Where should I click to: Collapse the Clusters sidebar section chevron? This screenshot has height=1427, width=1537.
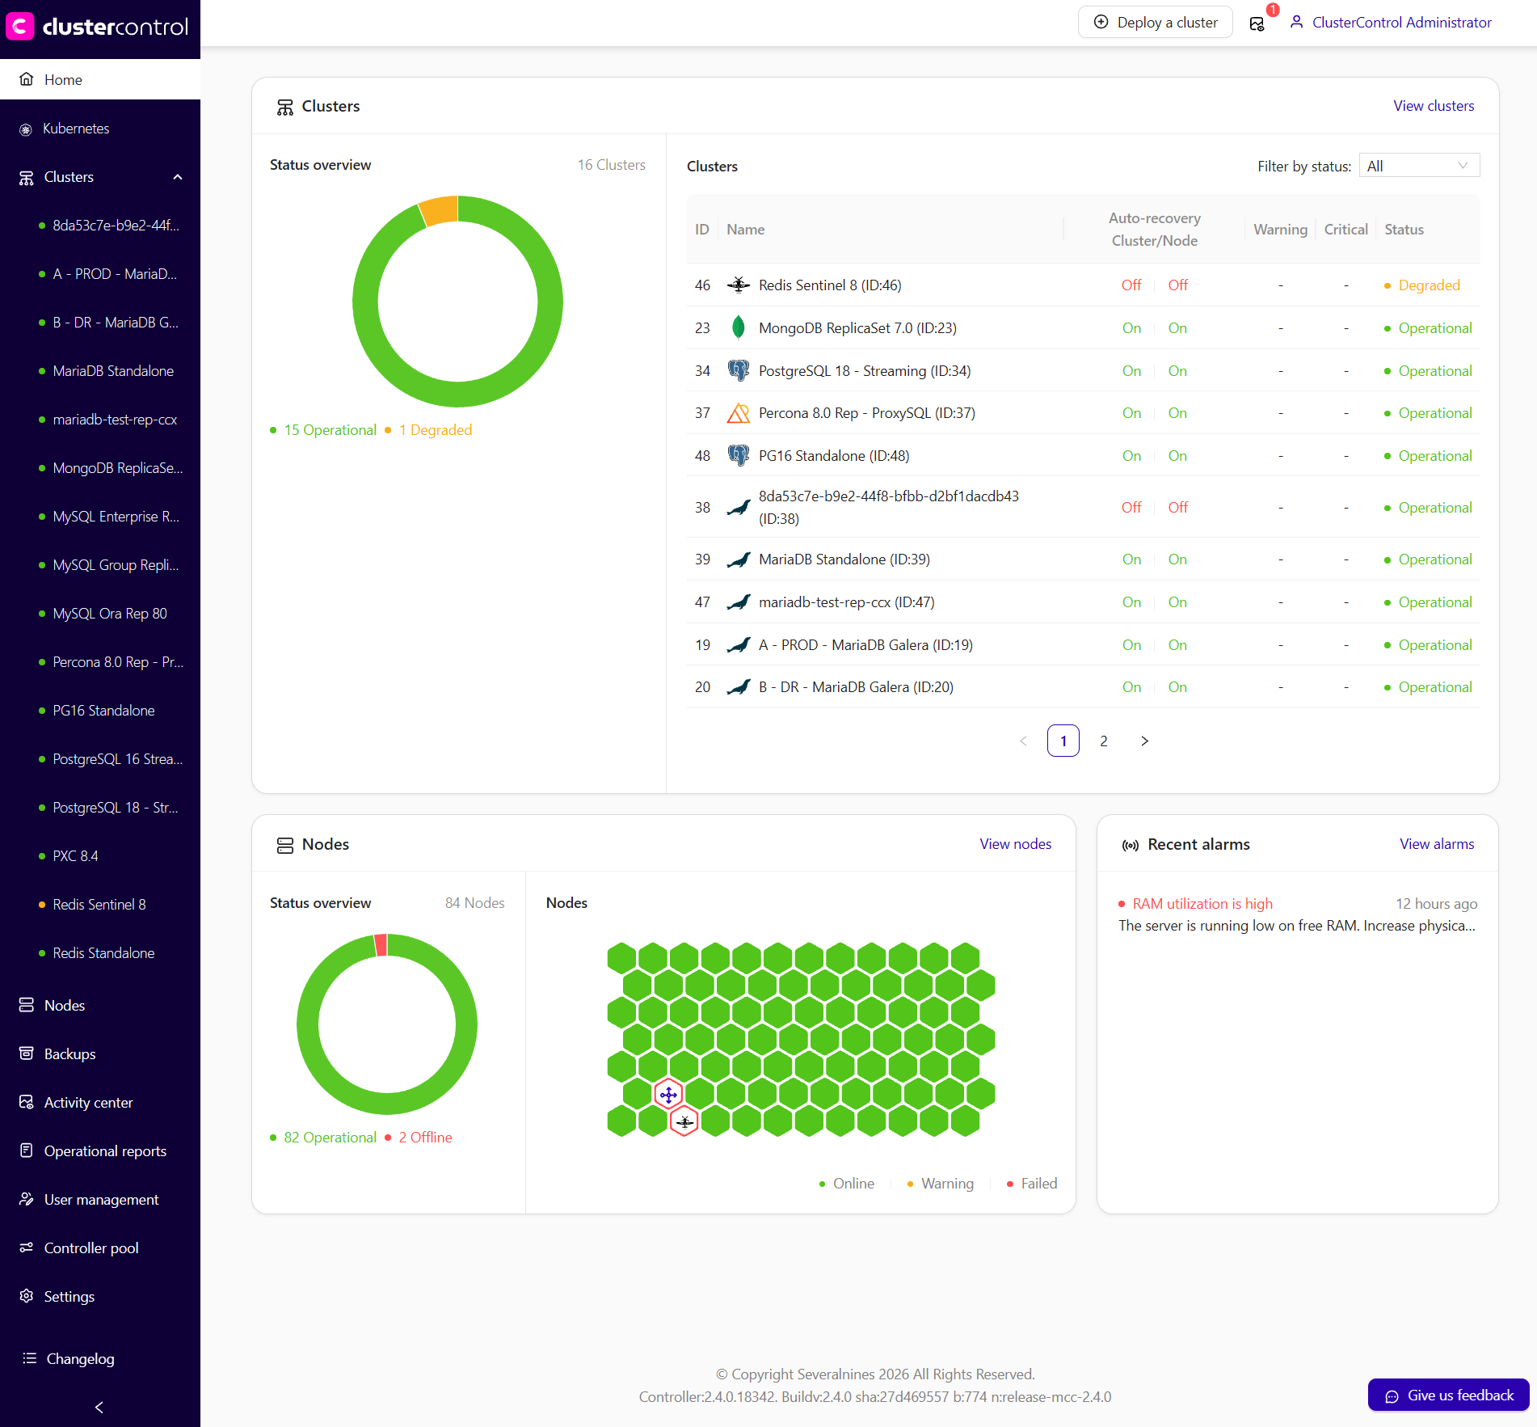(178, 177)
